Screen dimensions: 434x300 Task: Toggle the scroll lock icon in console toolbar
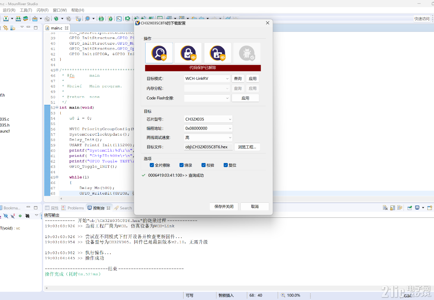[393, 208]
